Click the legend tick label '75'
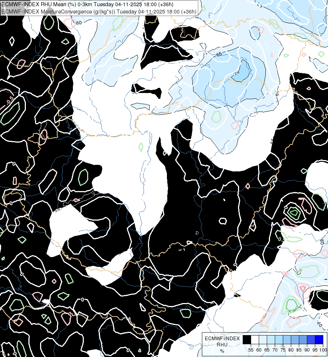This screenshot has width=328, height=357. 283,350
